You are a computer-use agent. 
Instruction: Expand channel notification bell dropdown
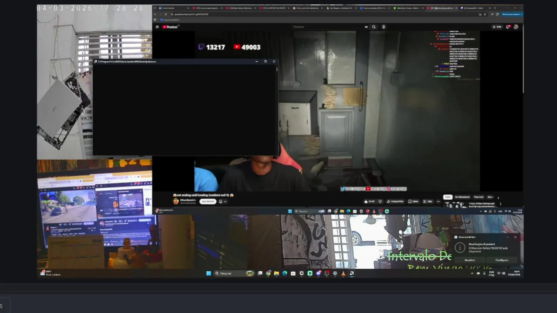coord(222,201)
